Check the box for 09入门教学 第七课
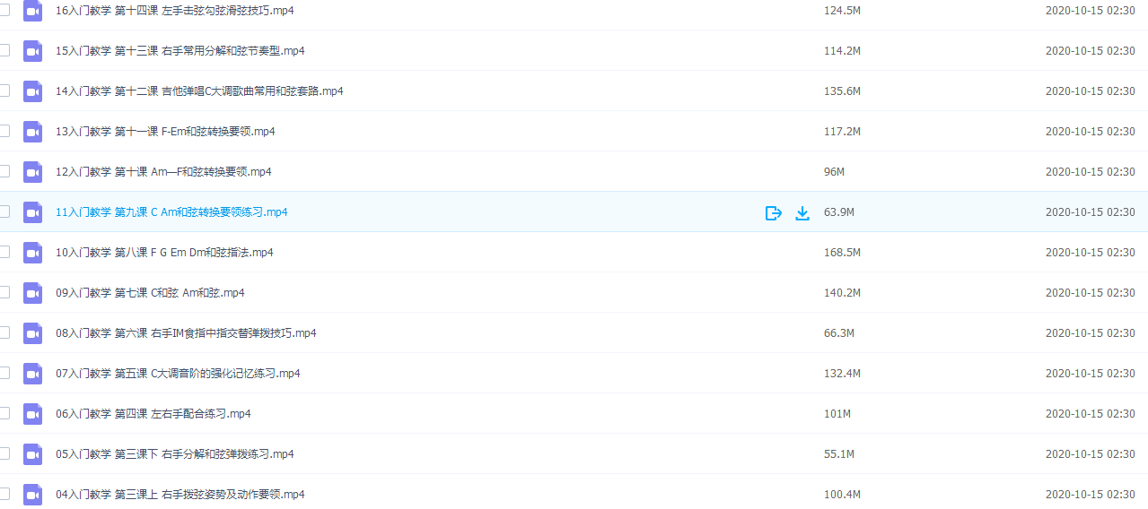The image size is (1148, 509). point(4,292)
